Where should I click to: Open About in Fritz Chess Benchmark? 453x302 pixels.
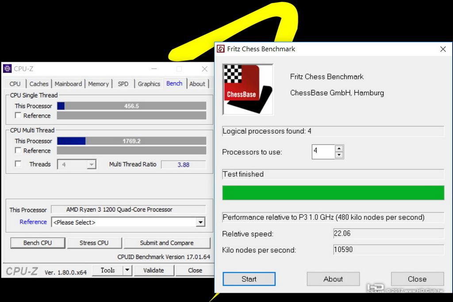tap(333, 279)
